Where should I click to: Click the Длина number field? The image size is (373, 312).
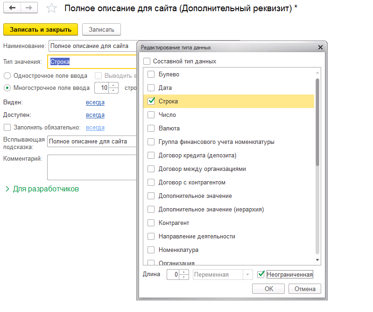coord(173,274)
